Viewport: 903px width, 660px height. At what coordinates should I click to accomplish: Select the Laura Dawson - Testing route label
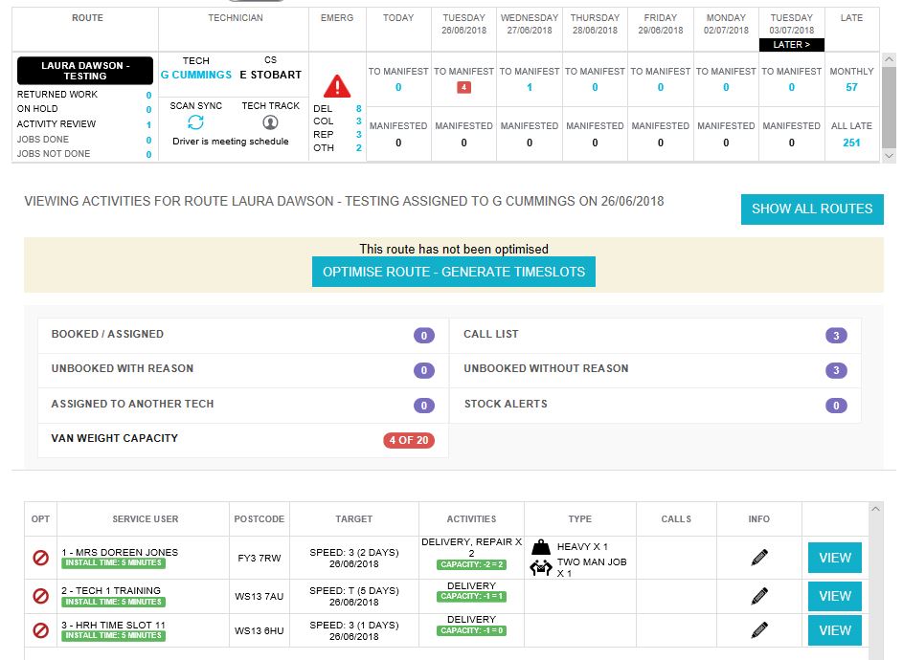point(85,70)
